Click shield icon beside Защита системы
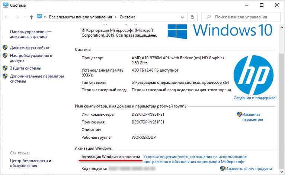 coord(5,68)
